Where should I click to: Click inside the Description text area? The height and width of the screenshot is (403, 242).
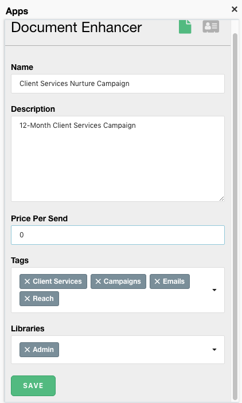pyautogui.click(x=118, y=159)
